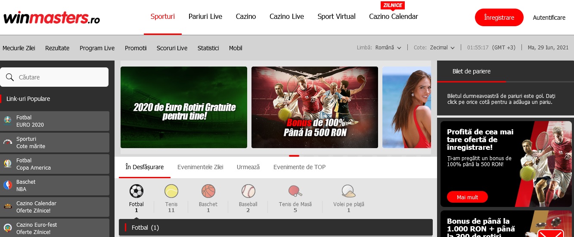This screenshot has width=574, height=237.
Task: Open Program Live link
Action: 97,48
